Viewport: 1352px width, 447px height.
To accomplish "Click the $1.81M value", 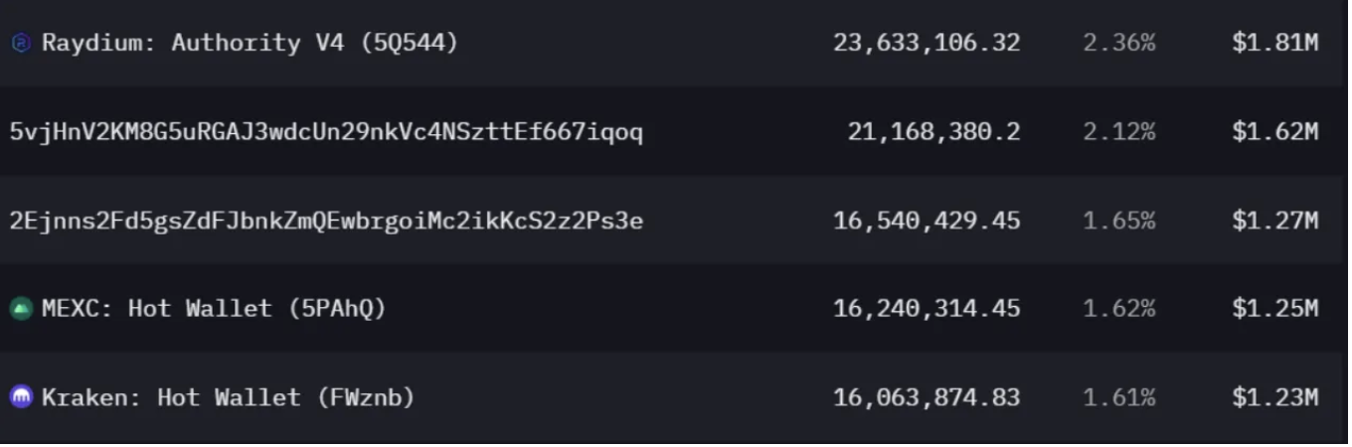I will tap(1275, 44).
